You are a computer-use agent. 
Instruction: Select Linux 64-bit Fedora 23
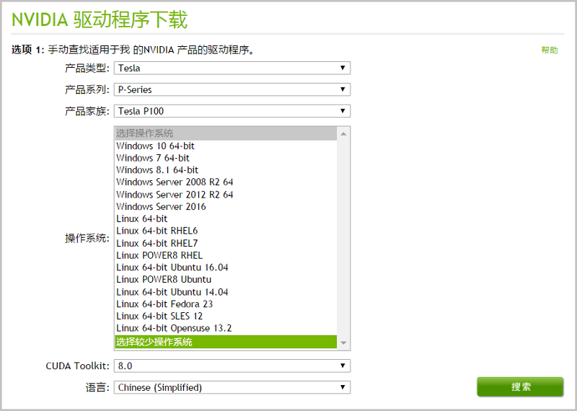(226, 304)
